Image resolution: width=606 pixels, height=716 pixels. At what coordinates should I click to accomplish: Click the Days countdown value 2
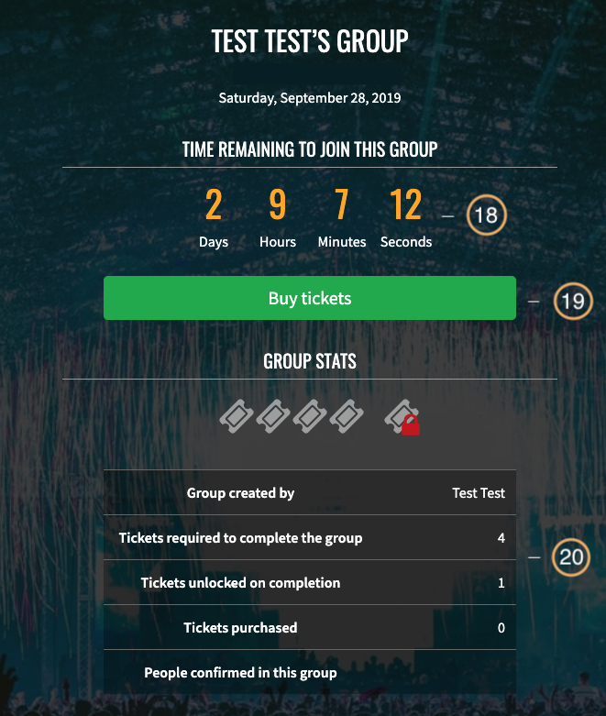(x=214, y=204)
